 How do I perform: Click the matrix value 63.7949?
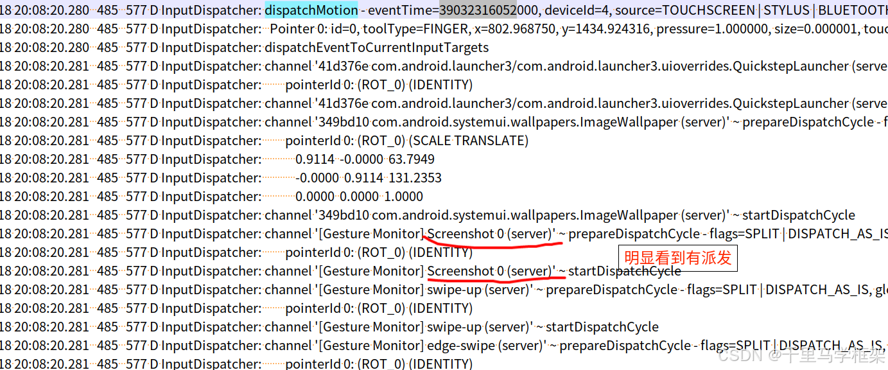point(411,159)
